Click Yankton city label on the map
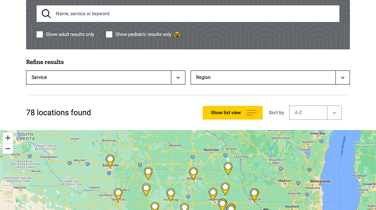Image resolution: width=376 pixels, height=210 pixels. (x=95, y=188)
